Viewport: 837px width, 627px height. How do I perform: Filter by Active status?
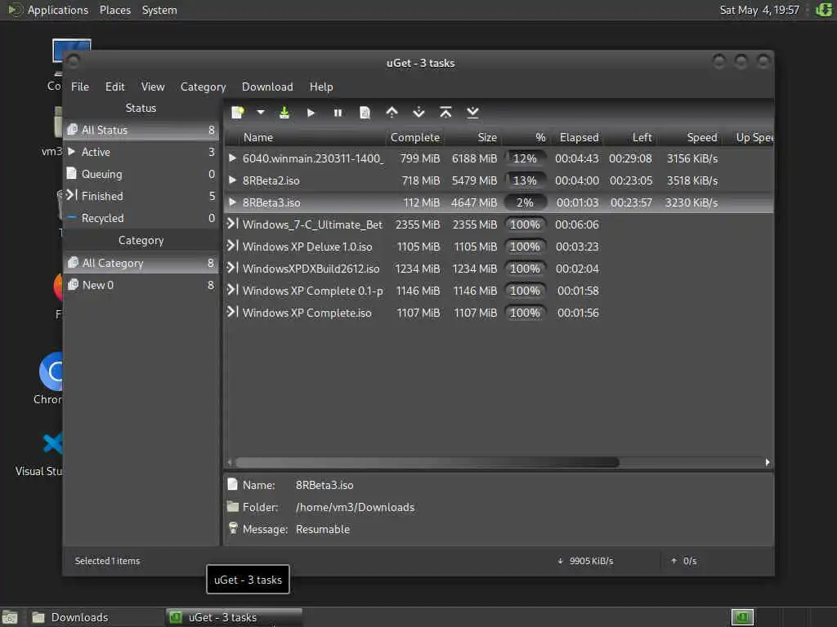coord(141,152)
